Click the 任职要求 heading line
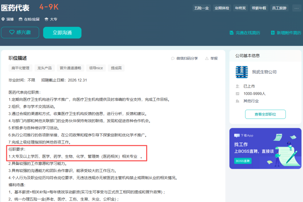The image size is (303, 202). click(x=17, y=149)
